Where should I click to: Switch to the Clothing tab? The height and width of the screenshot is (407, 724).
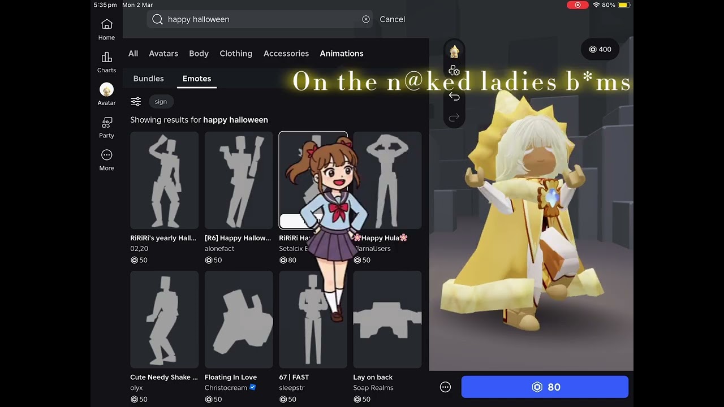pos(236,54)
